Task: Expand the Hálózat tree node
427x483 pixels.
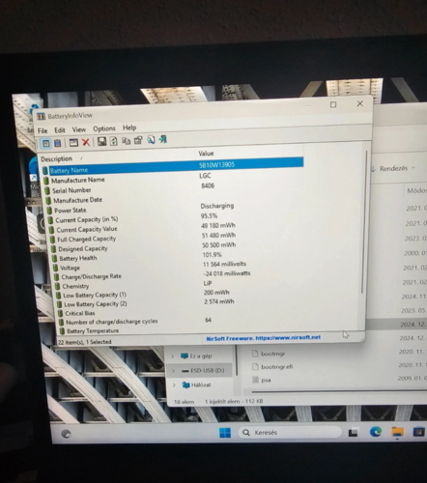Action: point(174,385)
